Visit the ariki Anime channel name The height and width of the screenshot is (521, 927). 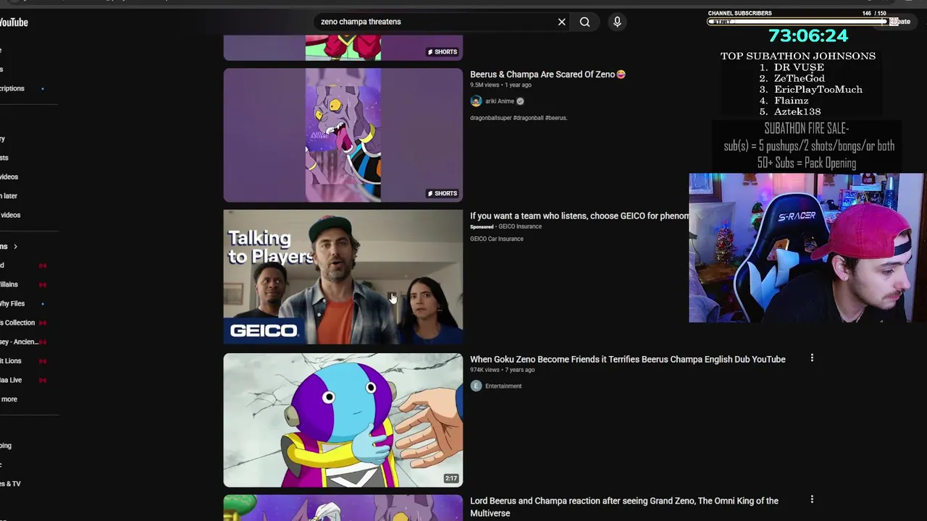pyautogui.click(x=500, y=101)
